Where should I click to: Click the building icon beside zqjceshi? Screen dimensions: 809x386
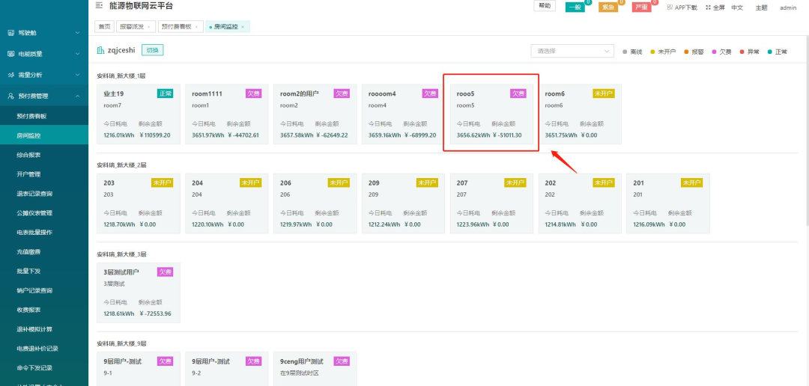click(x=100, y=50)
